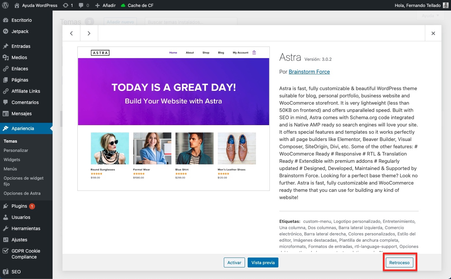This screenshot has height=279, width=451.
Task: Show next theme with right arrow
Action: [x=89, y=33]
